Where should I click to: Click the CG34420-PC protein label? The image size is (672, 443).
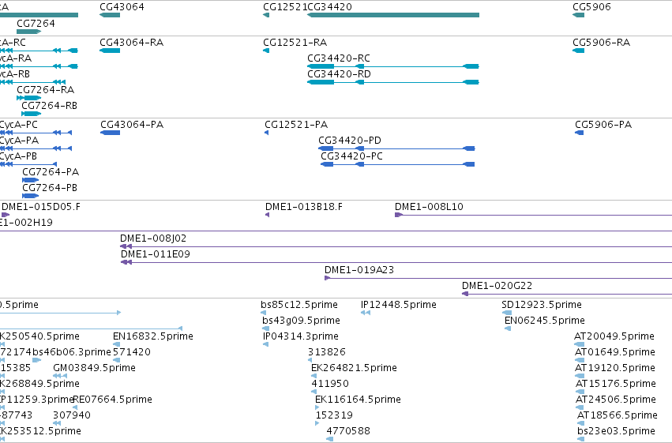click(352, 156)
